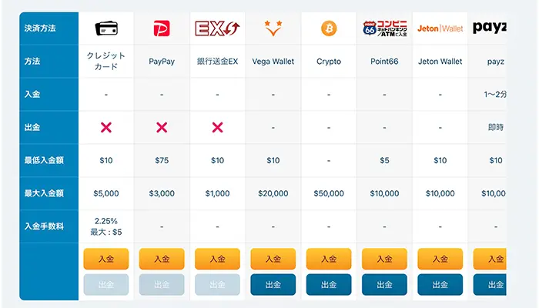
Task: Click 入金 deposit button for Vega Wallet
Action: [273, 259]
